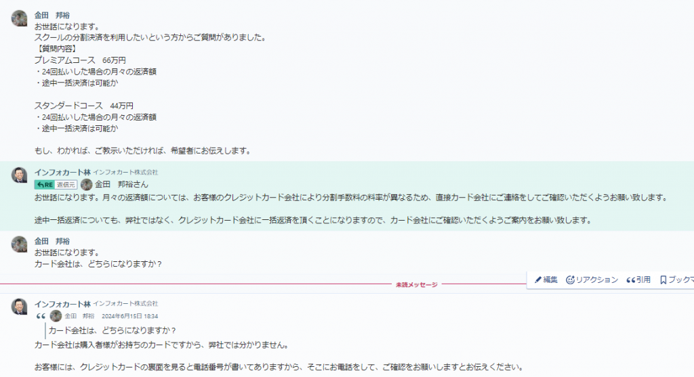
Task: Click the quotation mark icon in last message
Action: (x=41, y=316)
